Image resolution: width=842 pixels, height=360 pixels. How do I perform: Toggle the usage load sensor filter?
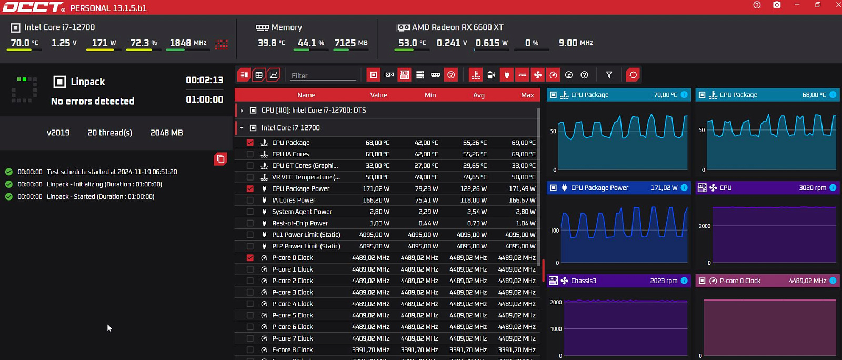coord(569,75)
